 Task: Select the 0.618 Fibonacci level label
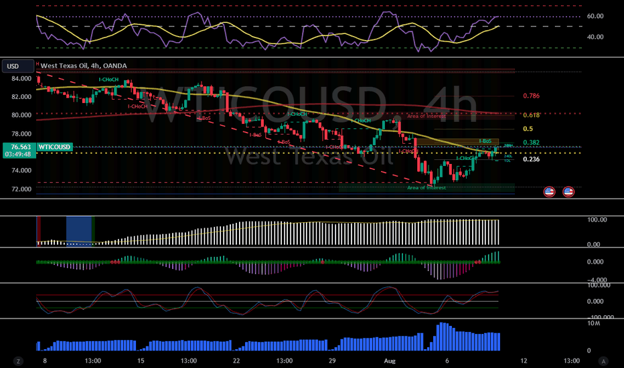532,115
